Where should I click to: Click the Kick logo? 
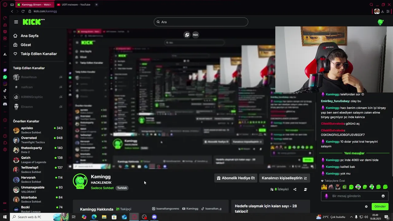[33, 22]
